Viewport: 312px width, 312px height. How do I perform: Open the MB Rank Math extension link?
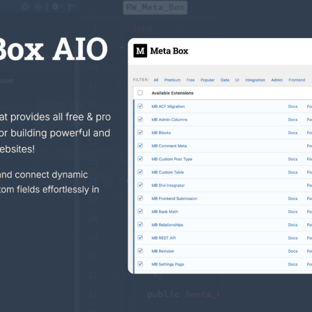[165, 212]
